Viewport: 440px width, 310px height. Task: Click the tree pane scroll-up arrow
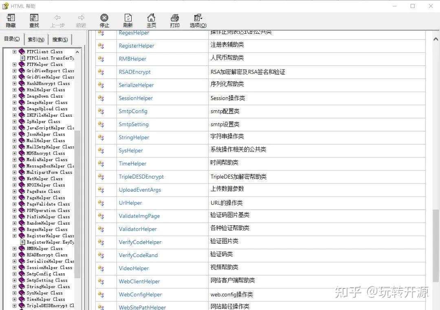(77, 52)
